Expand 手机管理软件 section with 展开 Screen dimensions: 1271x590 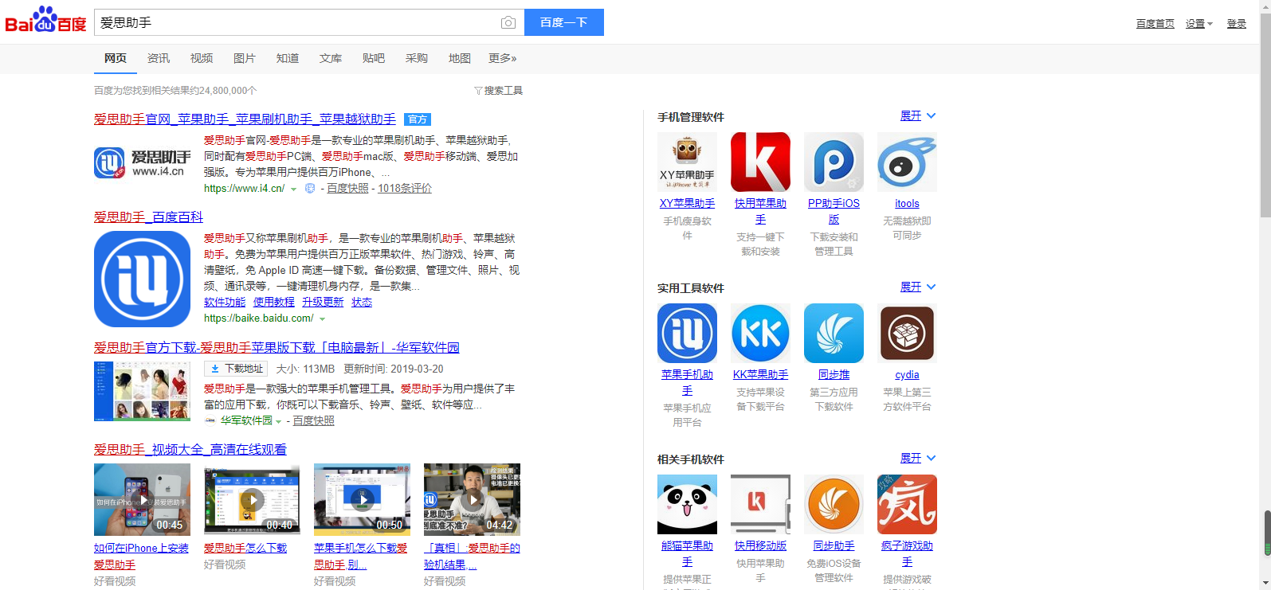[x=917, y=116]
